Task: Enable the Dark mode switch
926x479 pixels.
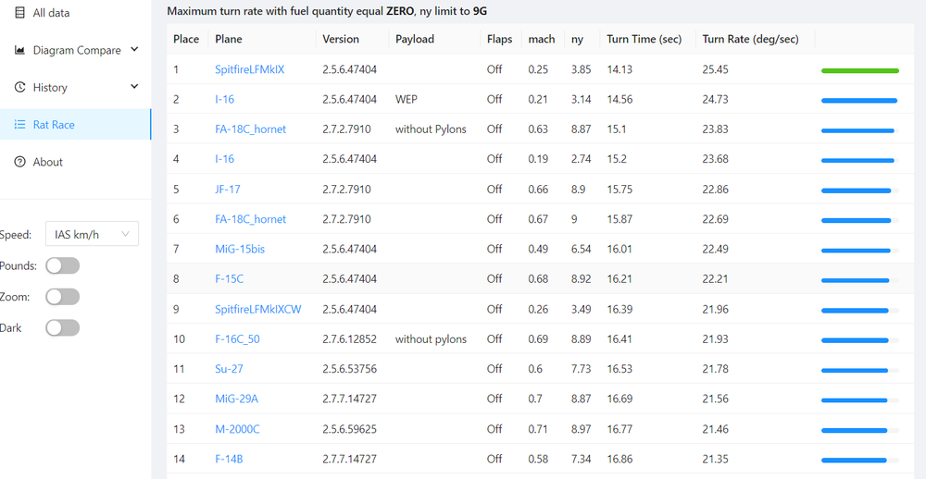Action: click(x=63, y=328)
